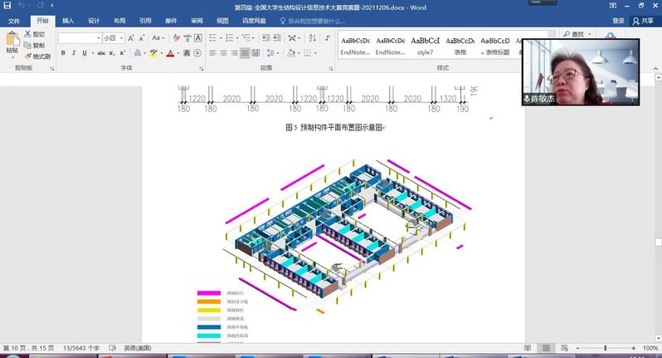Click the increase font size icon
The width and height of the screenshot is (662, 358).
click(x=131, y=38)
